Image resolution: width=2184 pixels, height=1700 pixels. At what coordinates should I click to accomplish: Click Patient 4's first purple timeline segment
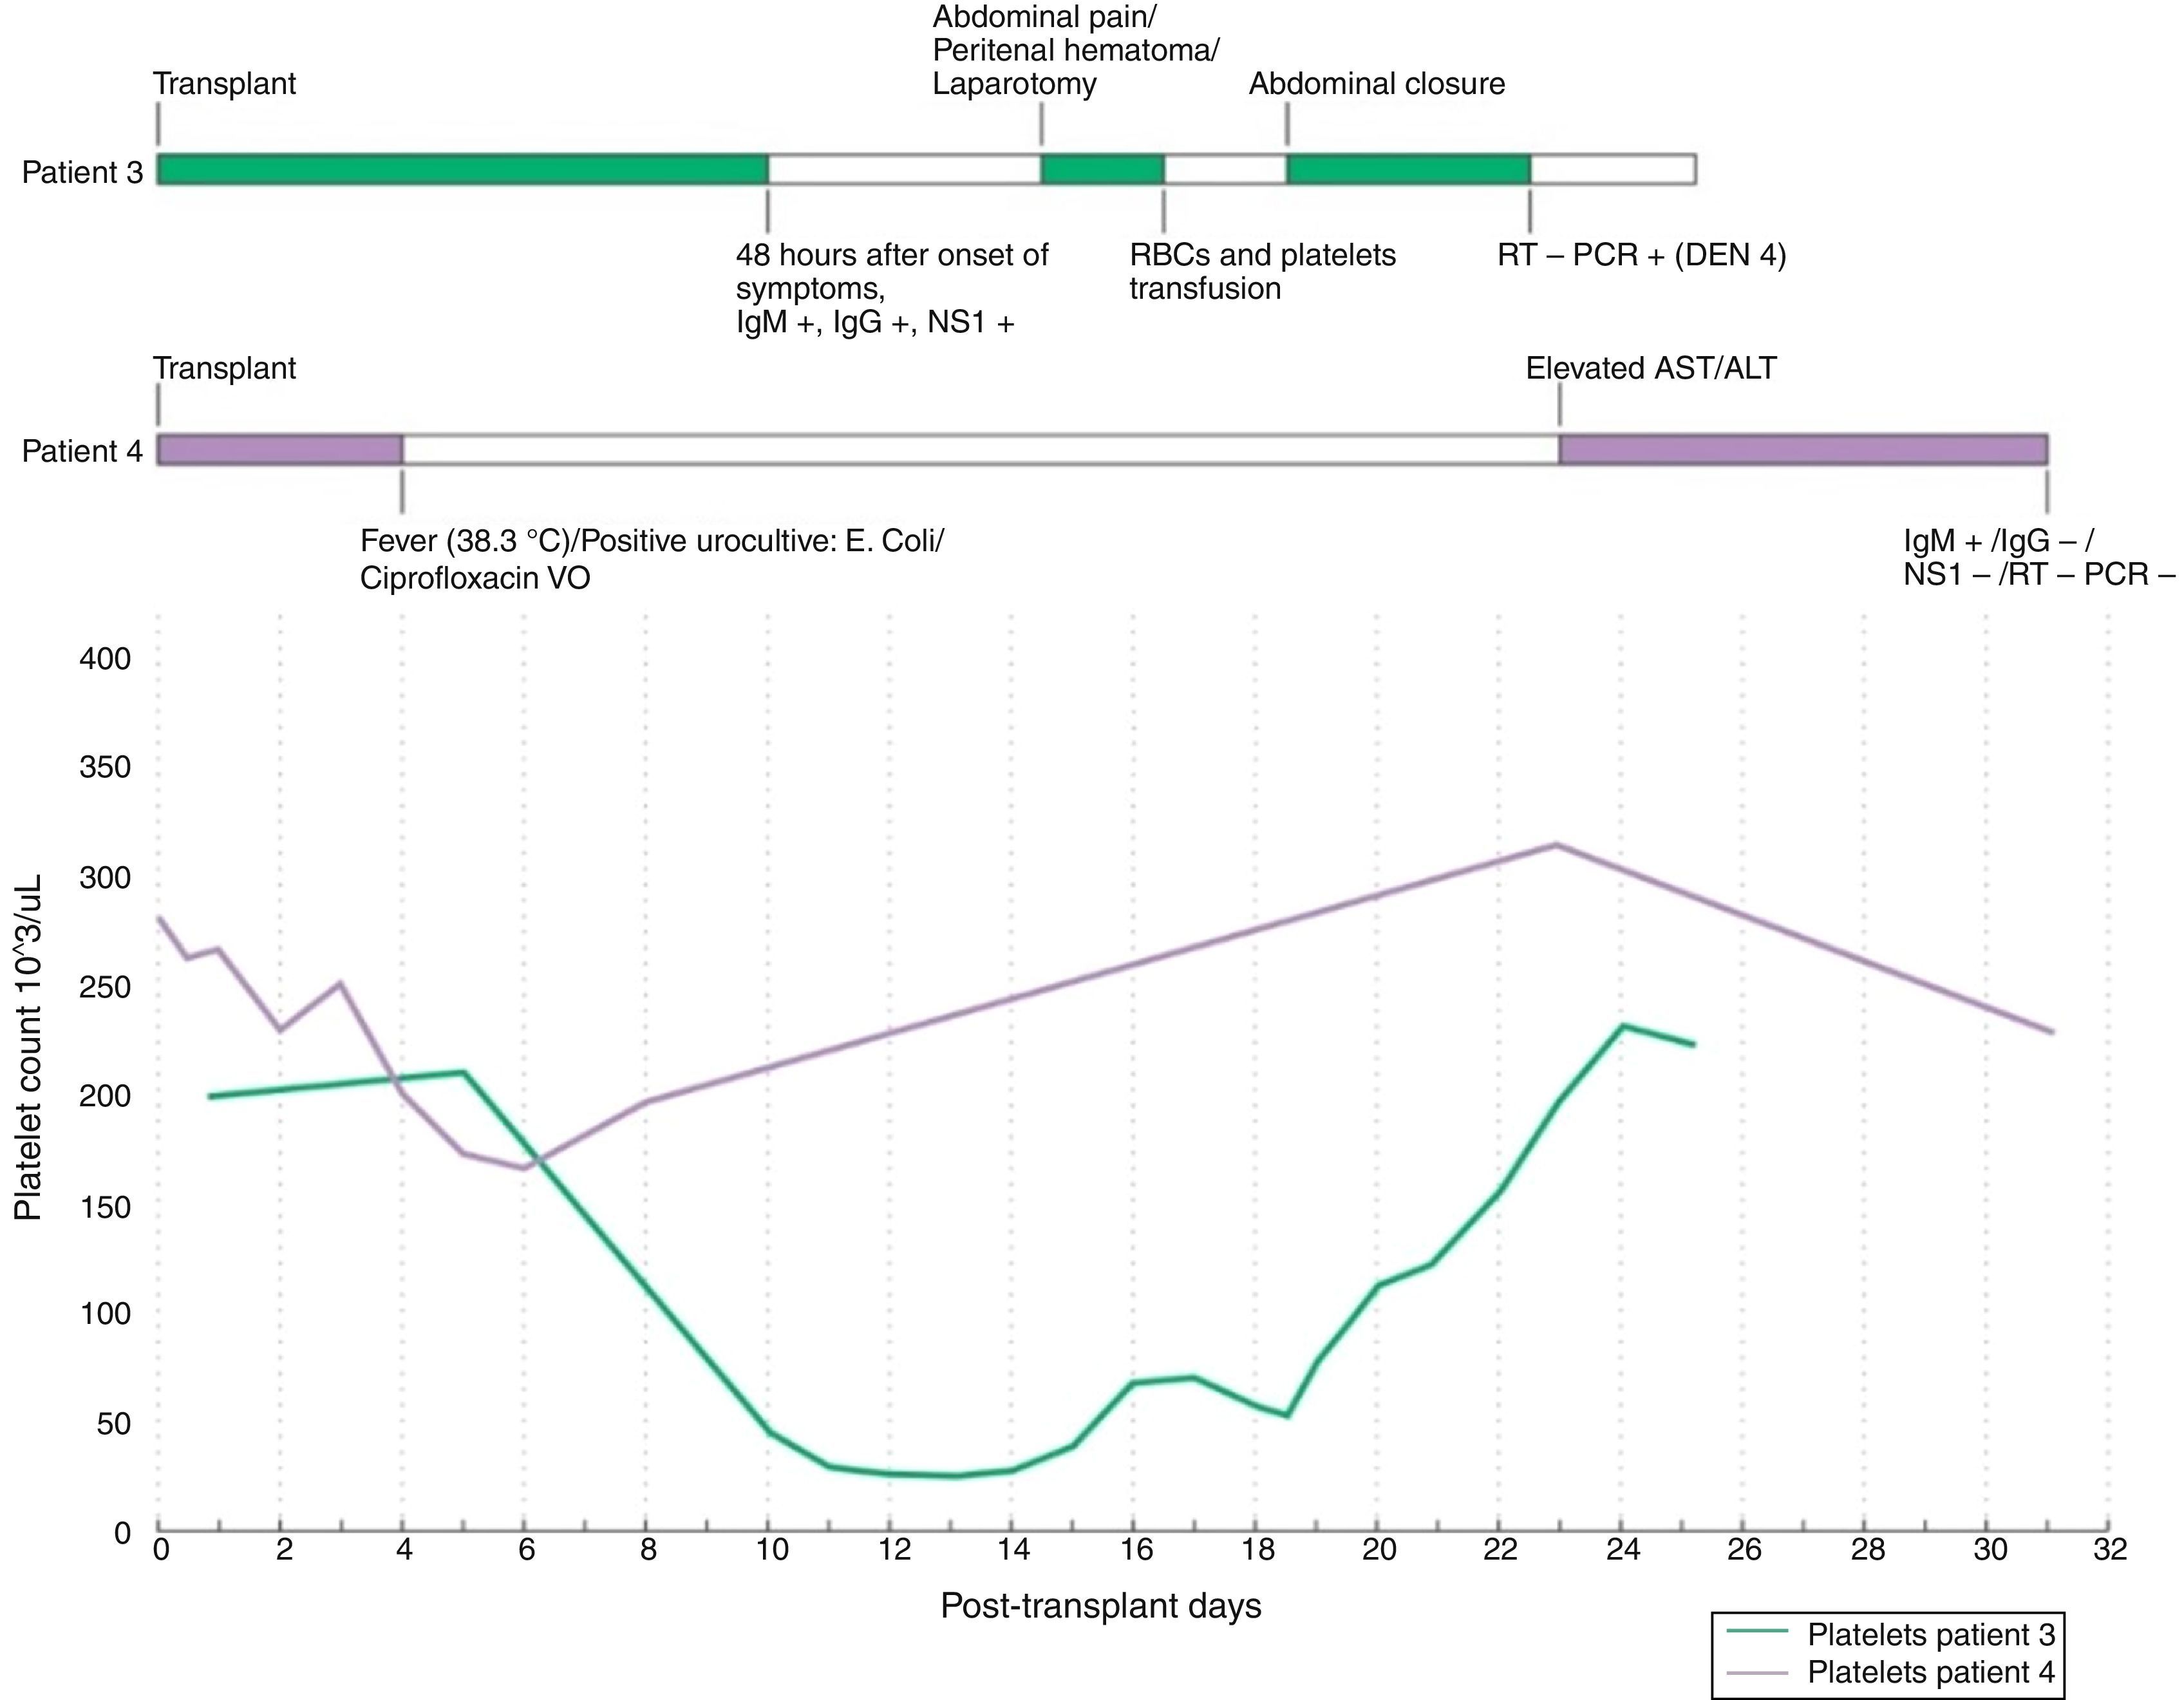(x=280, y=449)
